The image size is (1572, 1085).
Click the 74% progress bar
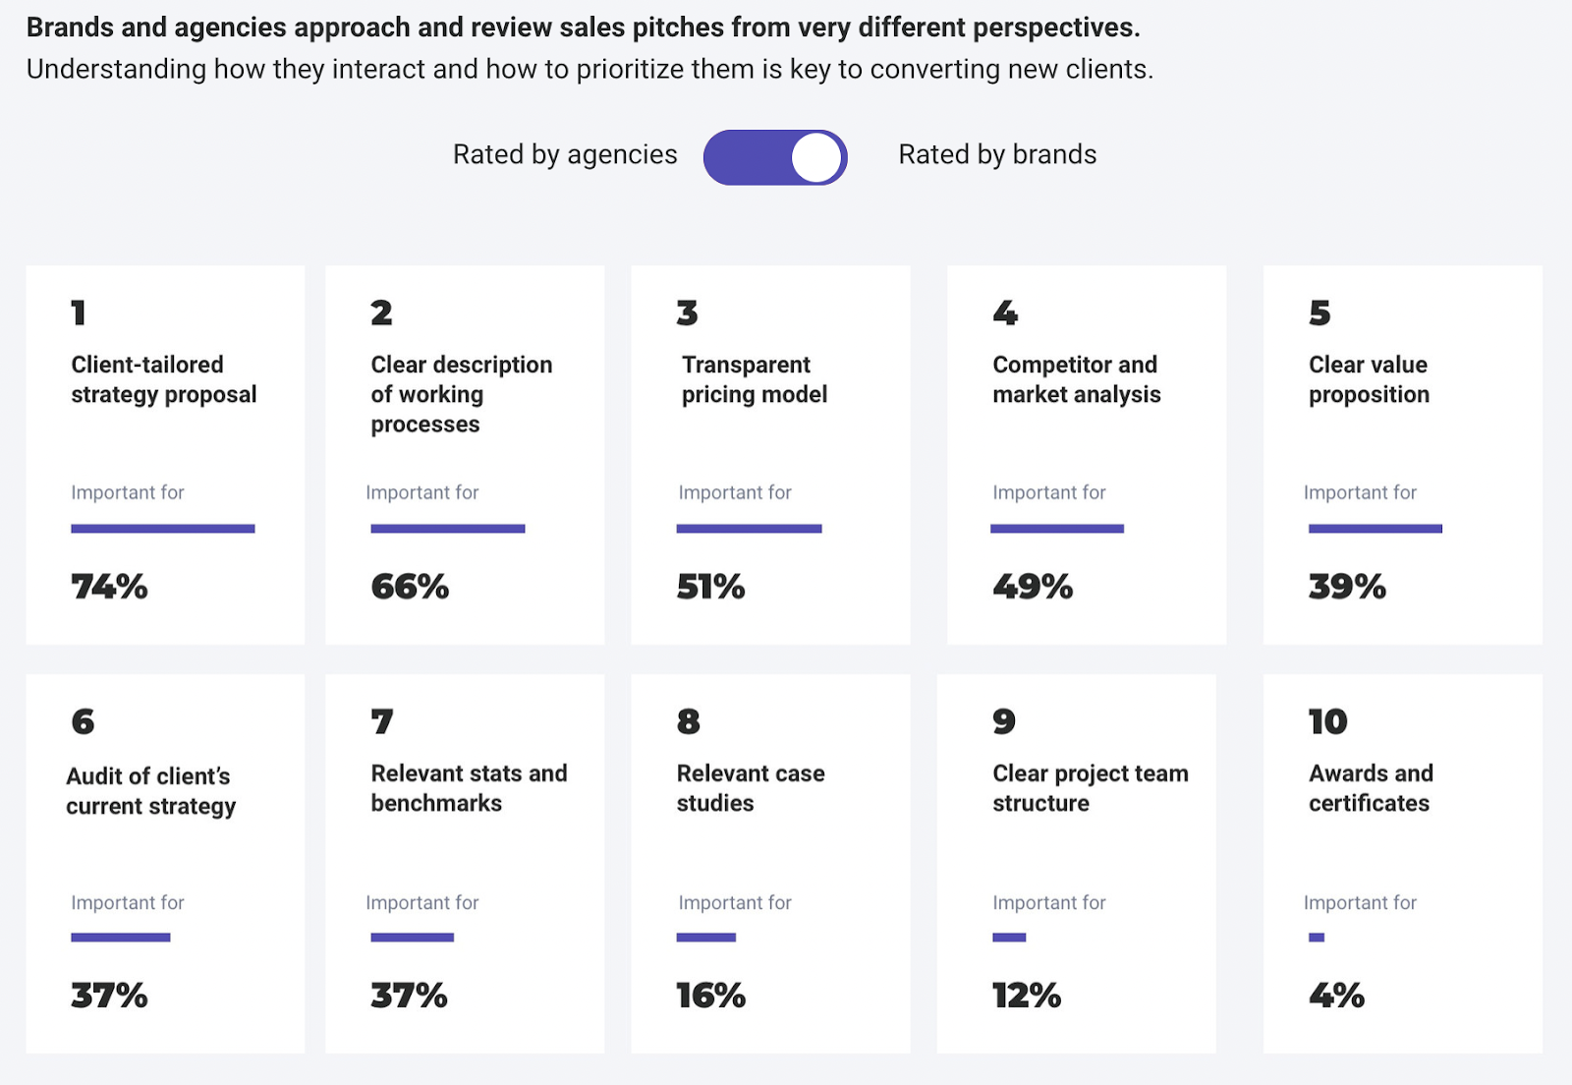pos(162,528)
